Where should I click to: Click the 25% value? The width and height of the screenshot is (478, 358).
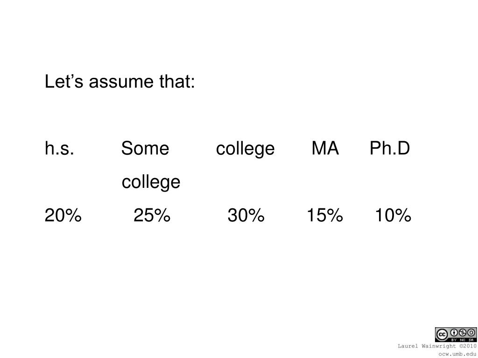pyautogui.click(x=152, y=215)
